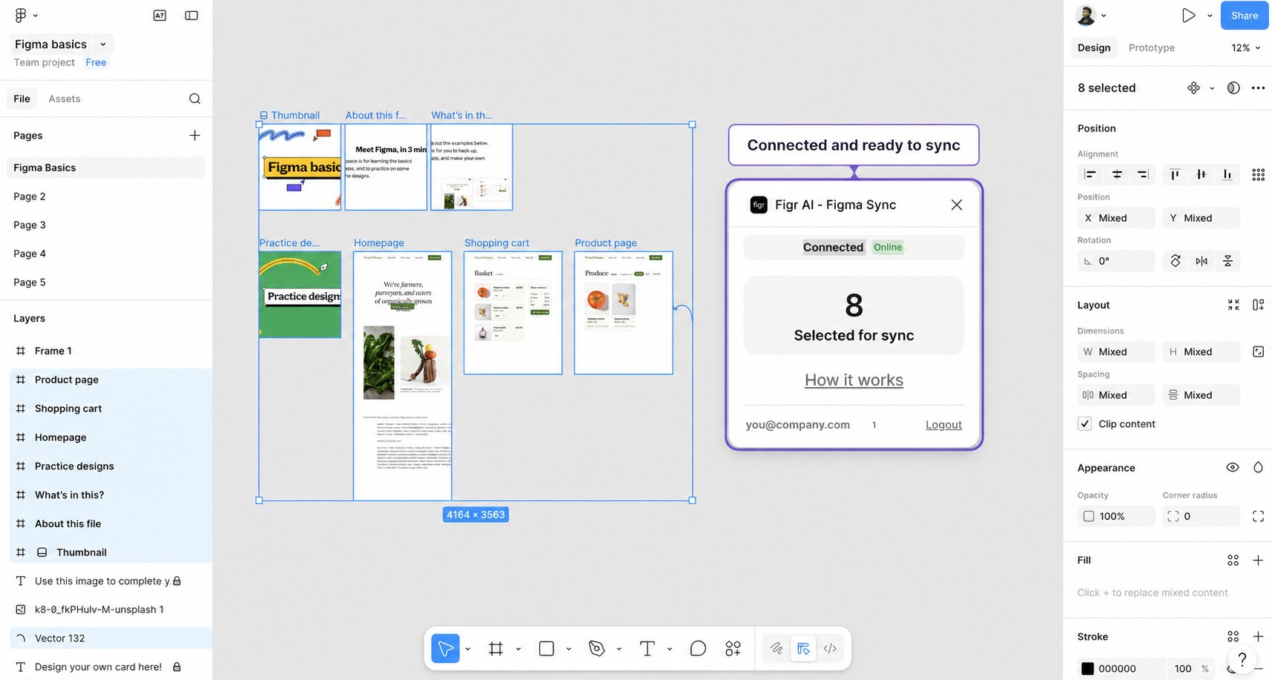The height and width of the screenshot is (680, 1272).
Task: Expand the Pen tool options chevron
Action: point(619,649)
